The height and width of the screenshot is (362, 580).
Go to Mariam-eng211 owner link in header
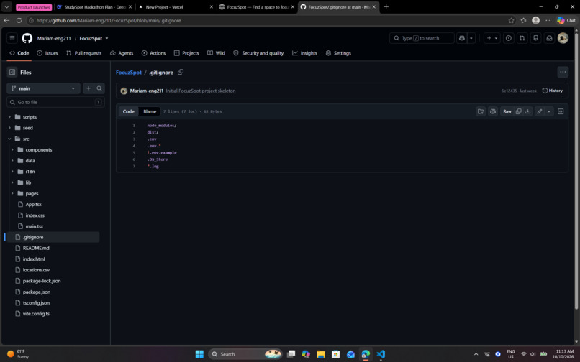click(54, 38)
